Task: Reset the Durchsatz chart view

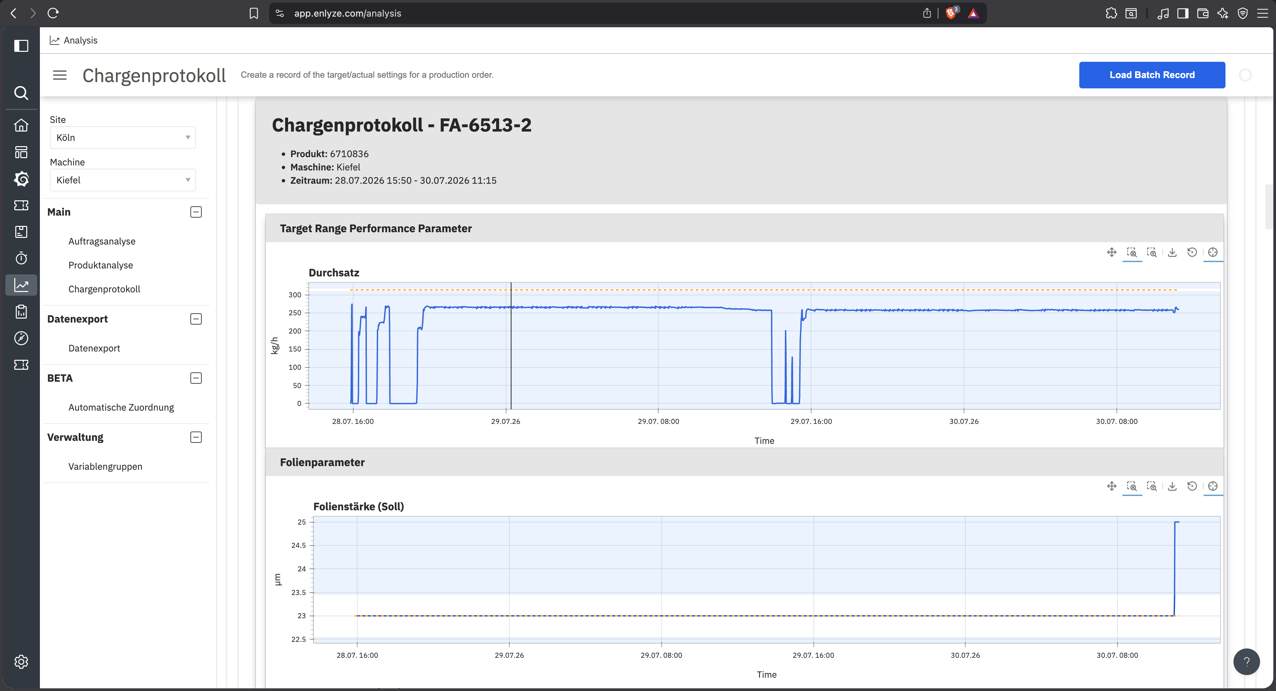Action: click(x=1192, y=252)
